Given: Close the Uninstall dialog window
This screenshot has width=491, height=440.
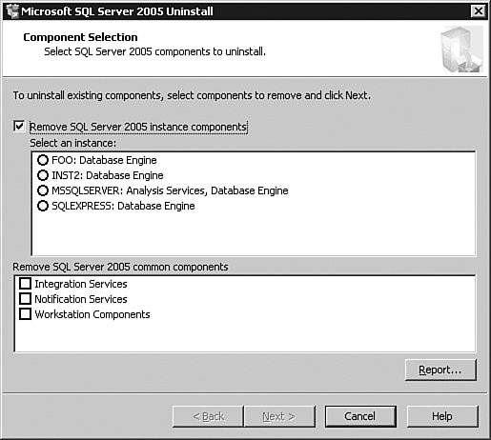Looking at the screenshot, I should coord(479,11).
